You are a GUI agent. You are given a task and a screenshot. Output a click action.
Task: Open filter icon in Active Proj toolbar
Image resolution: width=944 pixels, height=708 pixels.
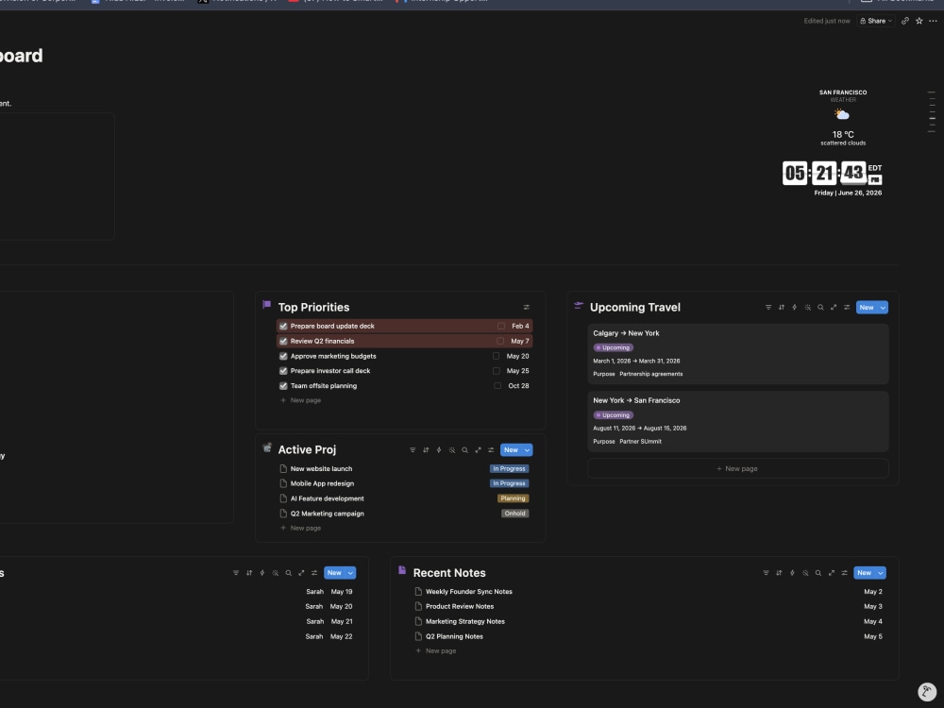(413, 449)
